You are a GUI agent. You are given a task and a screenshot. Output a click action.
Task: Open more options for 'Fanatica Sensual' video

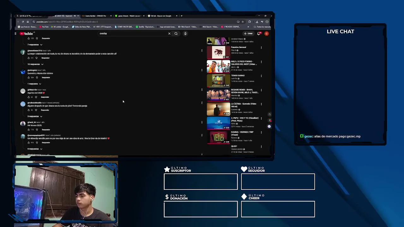(261, 48)
